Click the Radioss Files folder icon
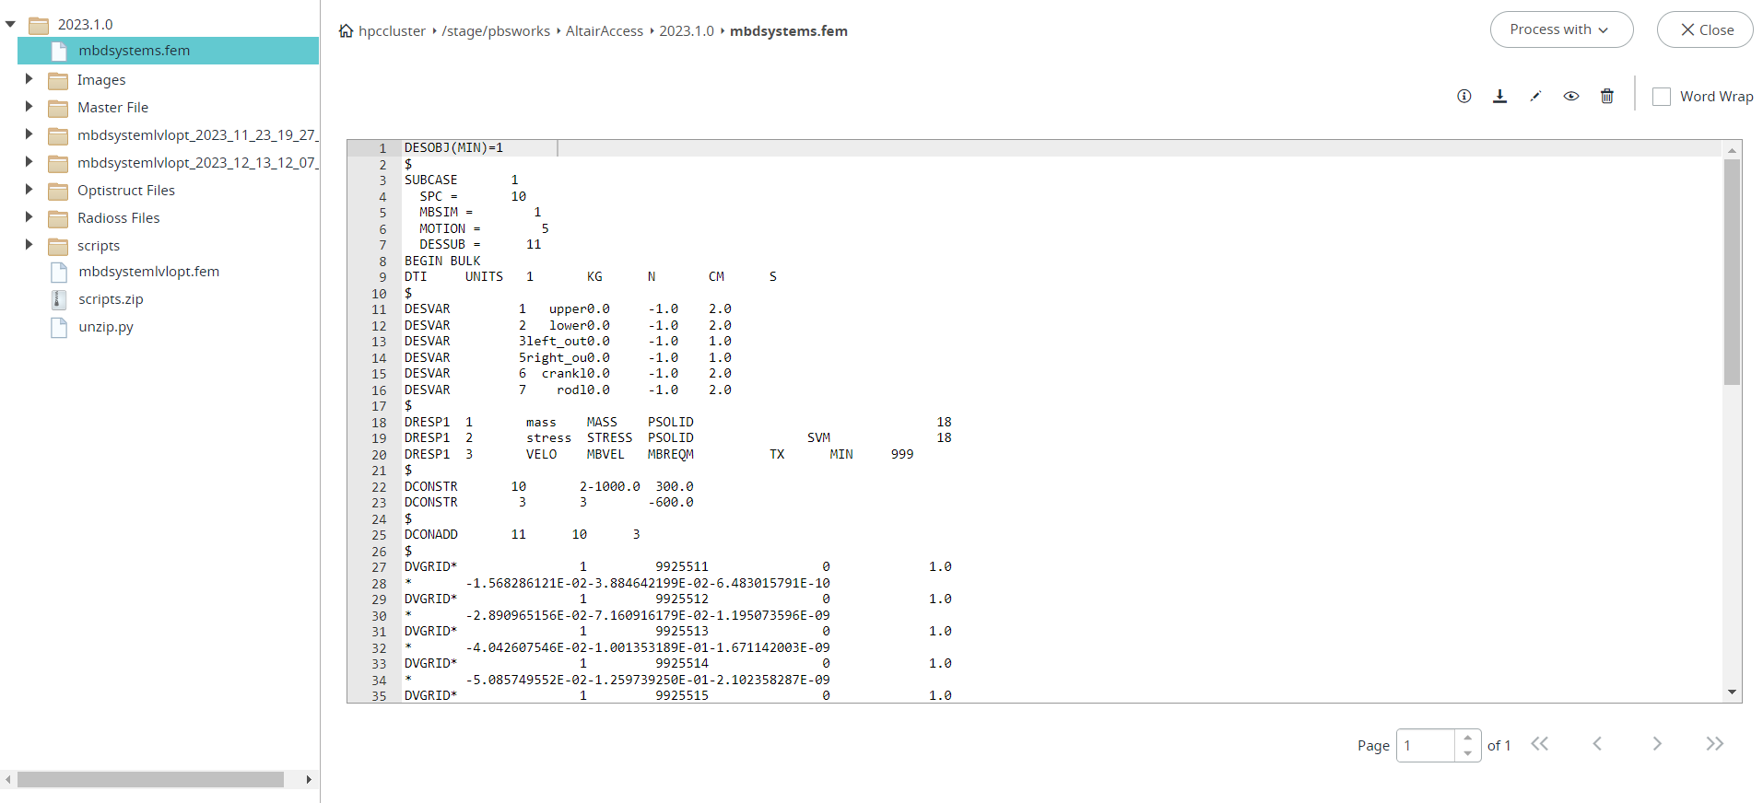 (x=58, y=218)
